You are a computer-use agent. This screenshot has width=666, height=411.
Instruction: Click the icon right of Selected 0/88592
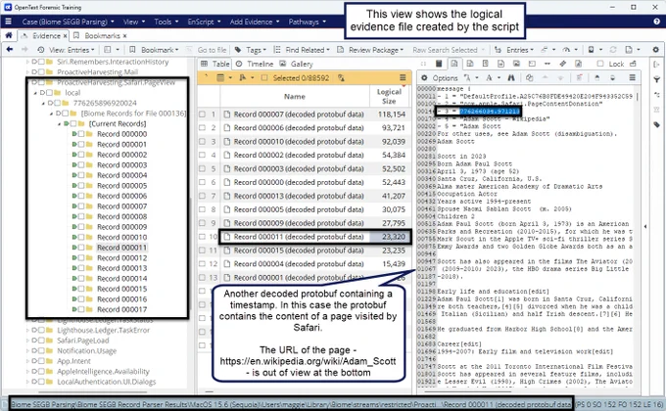pyautogui.click(x=341, y=77)
